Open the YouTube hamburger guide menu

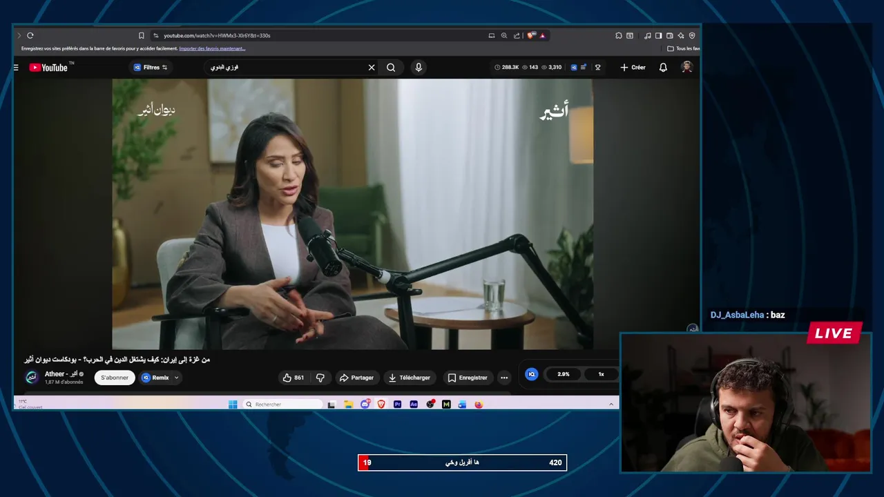(x=16, y=67)
